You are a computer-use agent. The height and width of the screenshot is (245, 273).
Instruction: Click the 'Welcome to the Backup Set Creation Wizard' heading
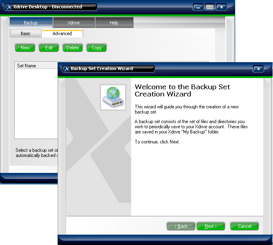click(x=182, y=90)
